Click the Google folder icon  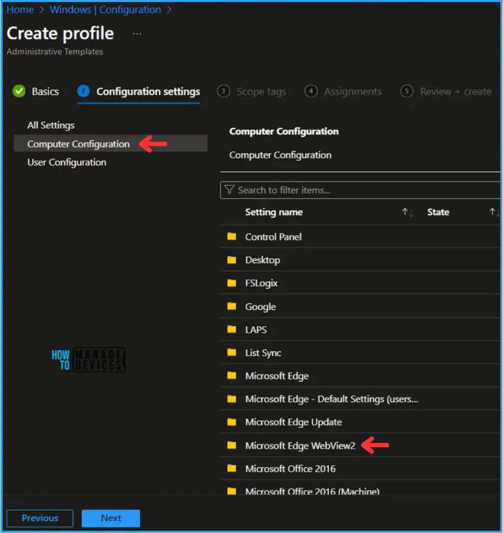click(231, 306)
